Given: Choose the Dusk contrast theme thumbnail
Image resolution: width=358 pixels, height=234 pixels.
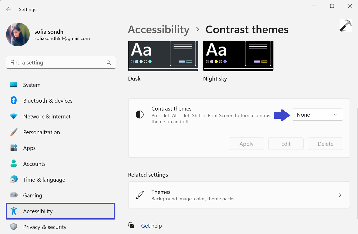Looking at the screenshot, I should (163, 56).
